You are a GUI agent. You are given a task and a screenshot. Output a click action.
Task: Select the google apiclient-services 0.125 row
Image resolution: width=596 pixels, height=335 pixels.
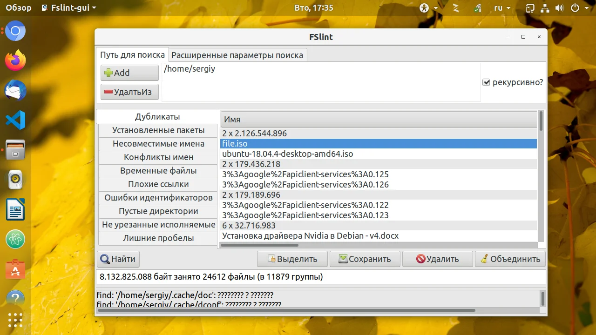tap(379, 174)
